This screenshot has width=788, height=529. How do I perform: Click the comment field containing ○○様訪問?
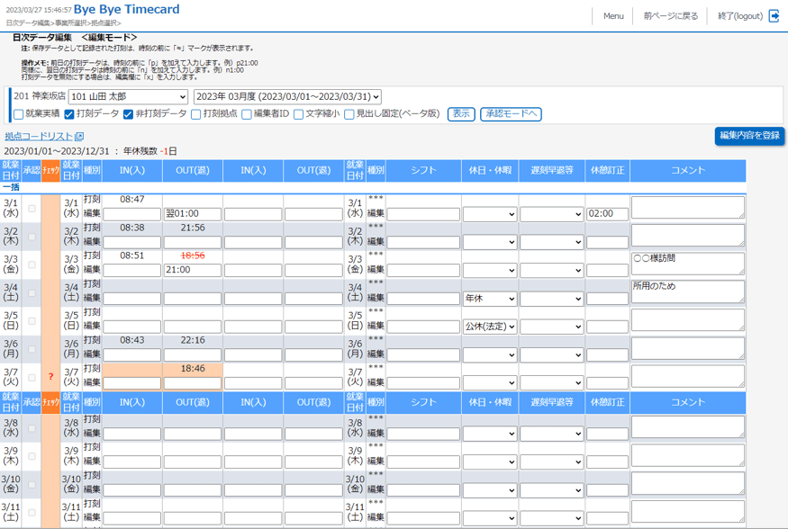(687, 263)
